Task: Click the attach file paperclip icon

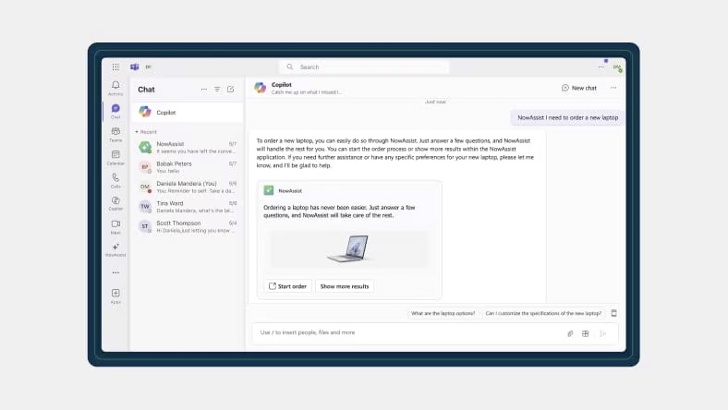Action: click(570, 333)
